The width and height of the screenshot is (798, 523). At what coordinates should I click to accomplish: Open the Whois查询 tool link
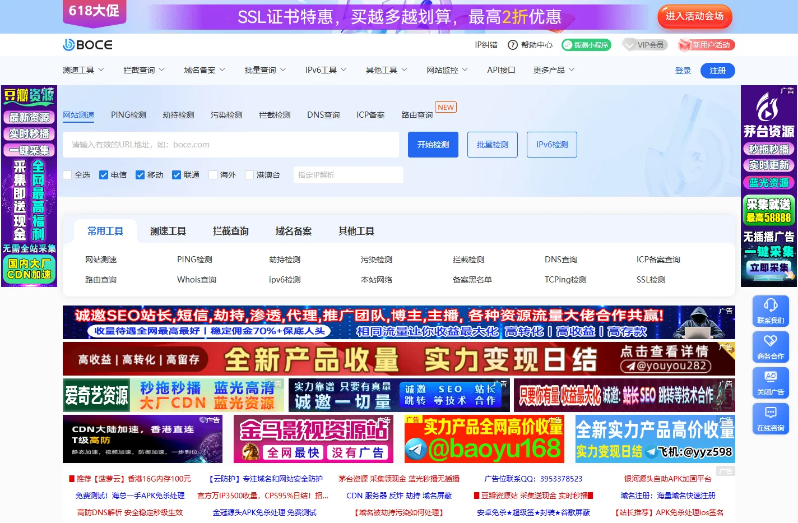tap(197, 280)
